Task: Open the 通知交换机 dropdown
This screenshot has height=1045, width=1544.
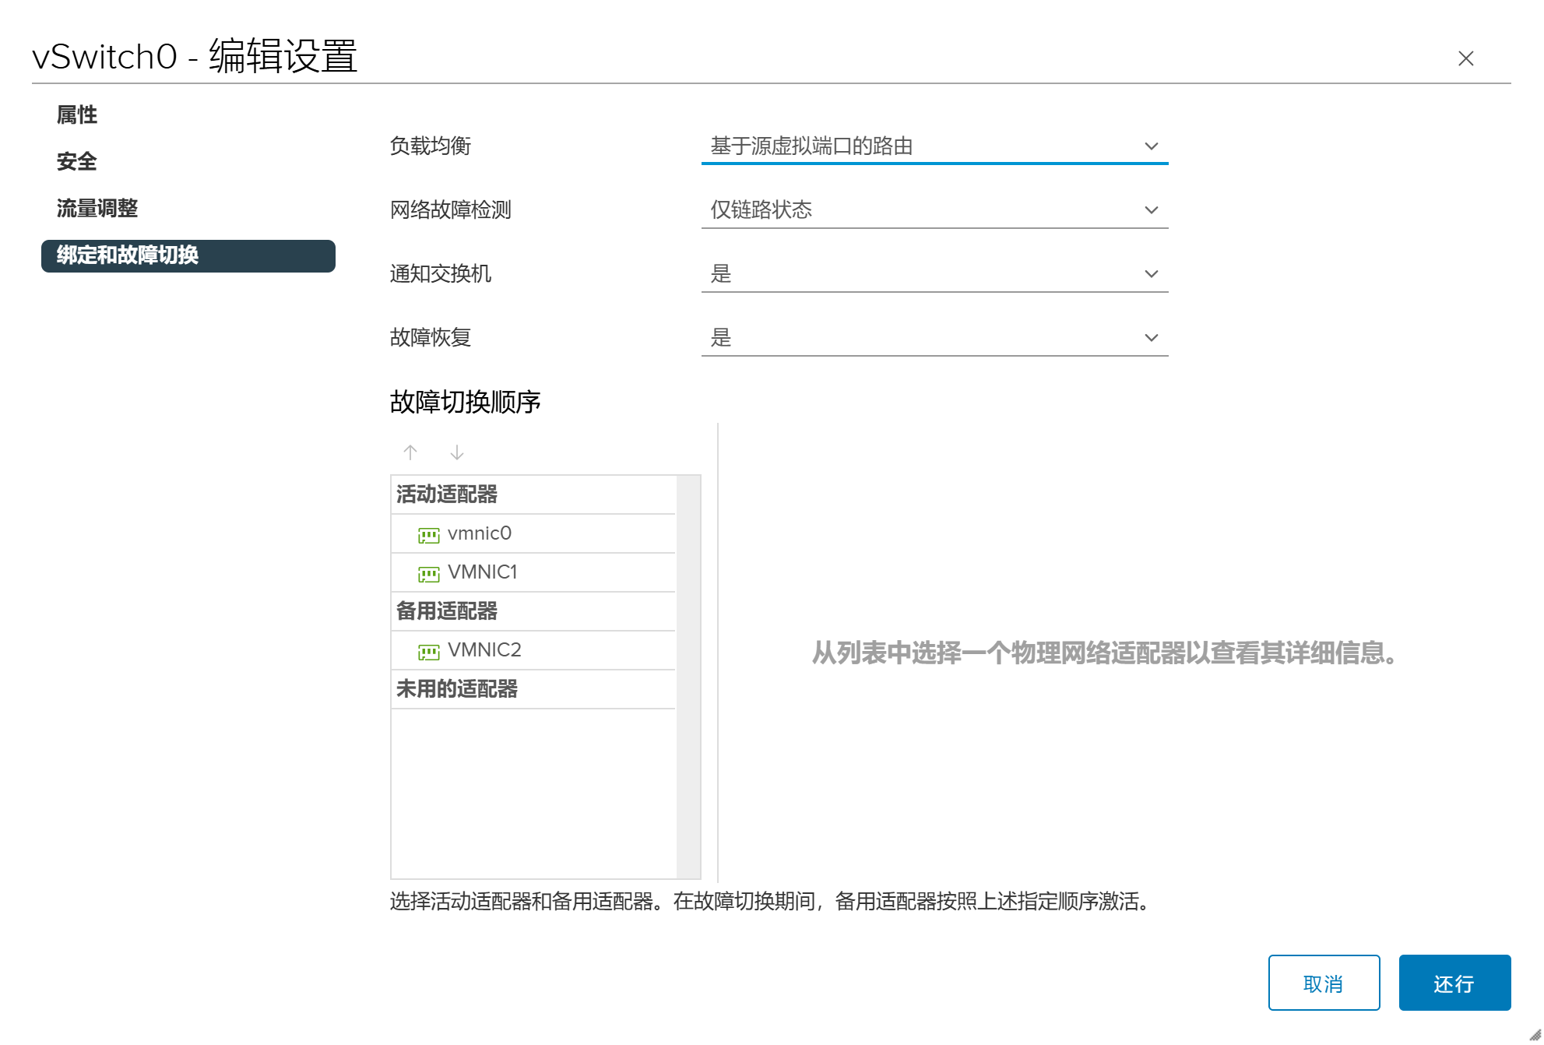Action: tap(934, 274)
